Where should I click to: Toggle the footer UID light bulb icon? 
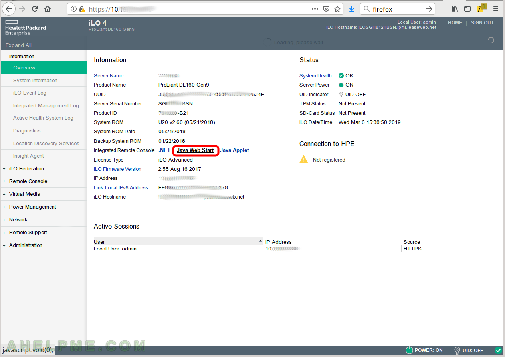coord(457,351)
